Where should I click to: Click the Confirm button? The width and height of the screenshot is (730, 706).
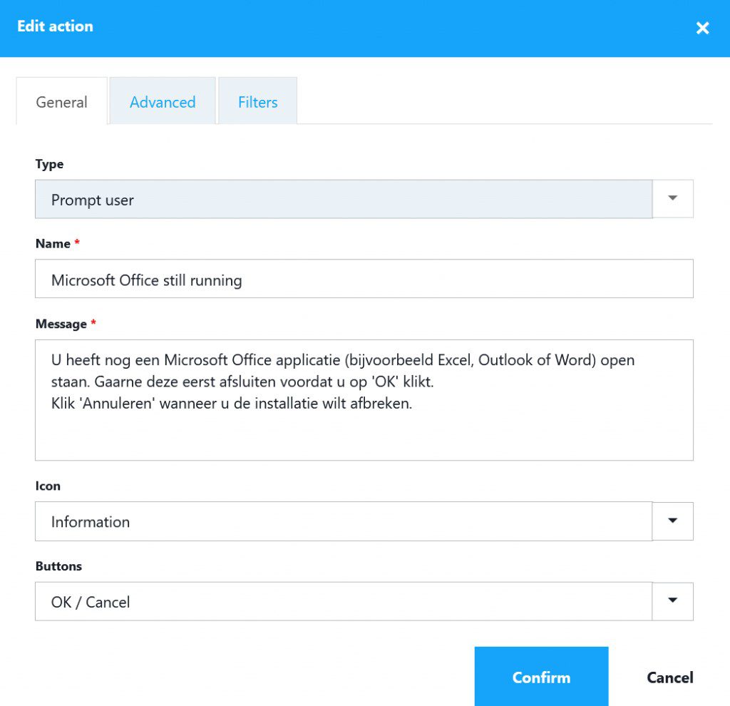[541, 677]
